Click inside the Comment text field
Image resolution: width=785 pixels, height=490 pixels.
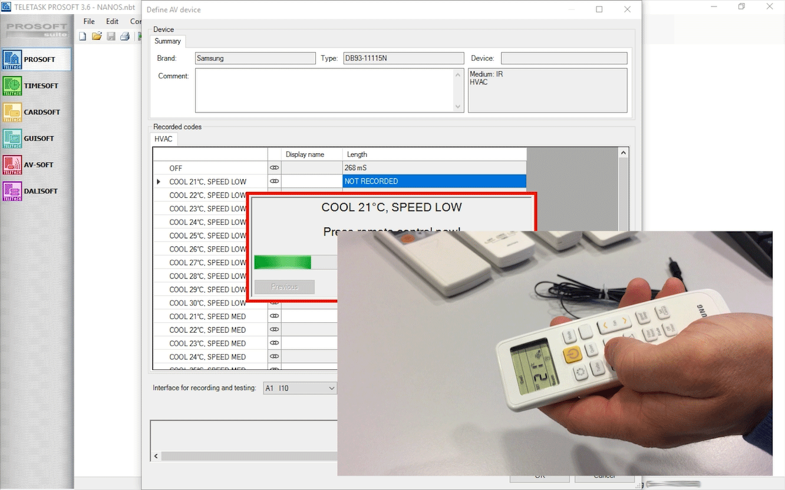(x=324, y=90)
